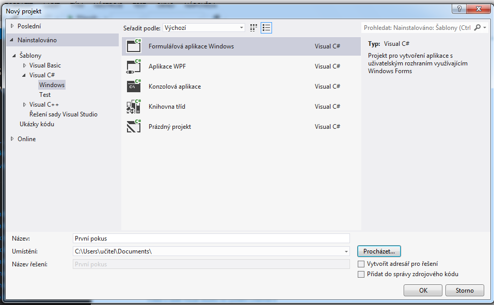Screen dimensions: 494x305
Task: Select Formulářová aplikace Windows template text
Action: click(191, 46)
